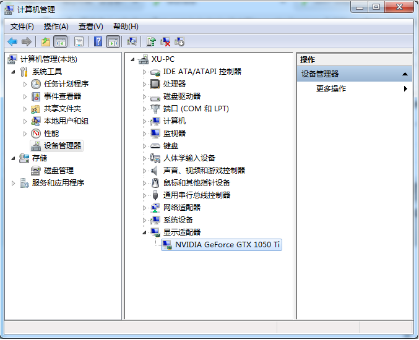Click the up one level folder icon
Viewport: 419px width, 340px height.
(46, 41)
